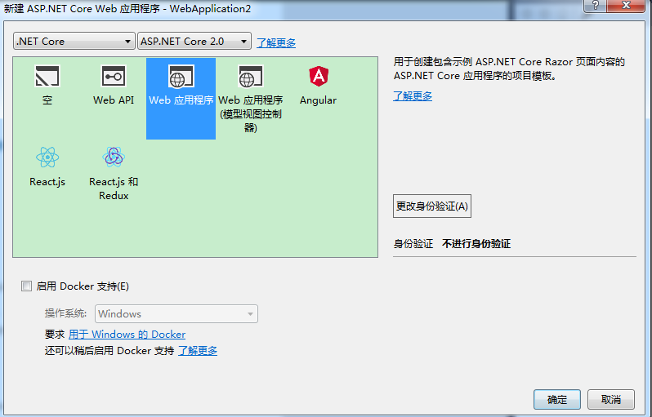The width and height of the screenshot is (652, 417).
Task: Confirm with the 确定 button
Action: 556,400
